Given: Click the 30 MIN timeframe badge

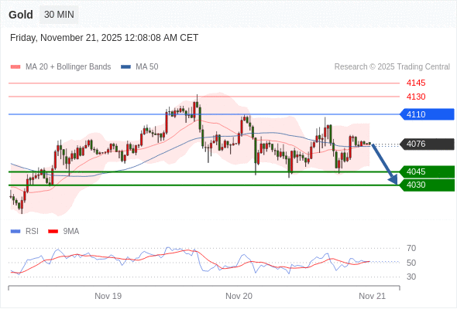Looking at the screenshot, I should point(59,15).
